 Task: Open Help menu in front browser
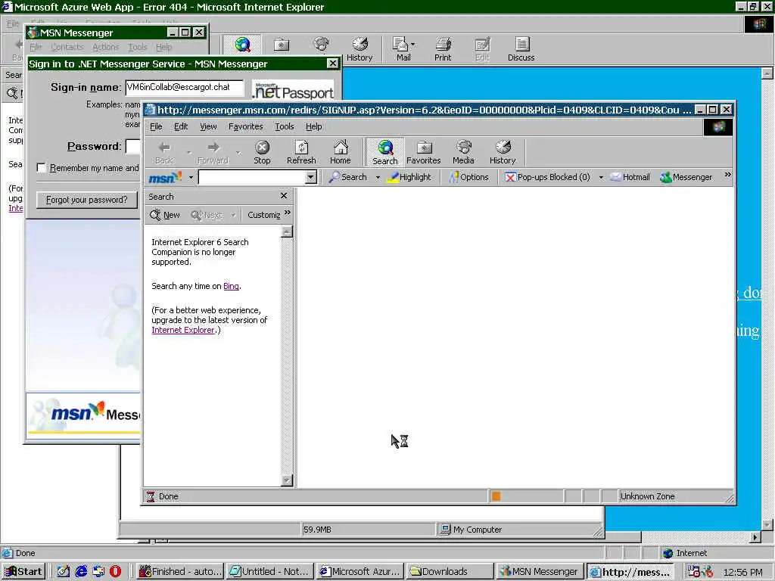click(x=314, y=126)
